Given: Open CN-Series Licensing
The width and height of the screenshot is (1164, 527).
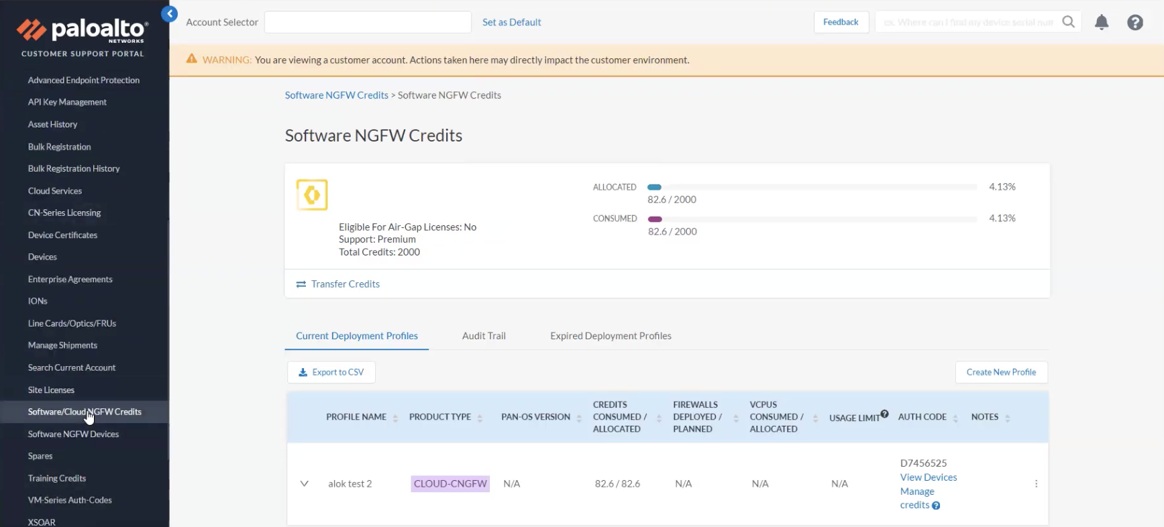Looking at the screenshot, I should [x=64, y=213].
